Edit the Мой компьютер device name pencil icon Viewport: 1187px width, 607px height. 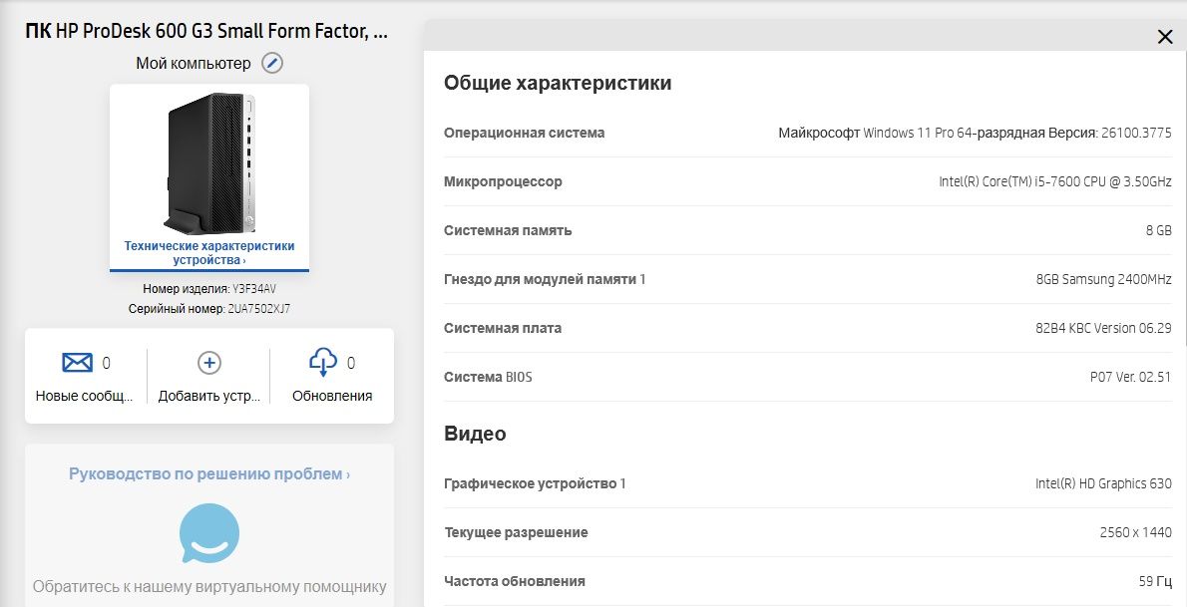[x=272, y=63]
